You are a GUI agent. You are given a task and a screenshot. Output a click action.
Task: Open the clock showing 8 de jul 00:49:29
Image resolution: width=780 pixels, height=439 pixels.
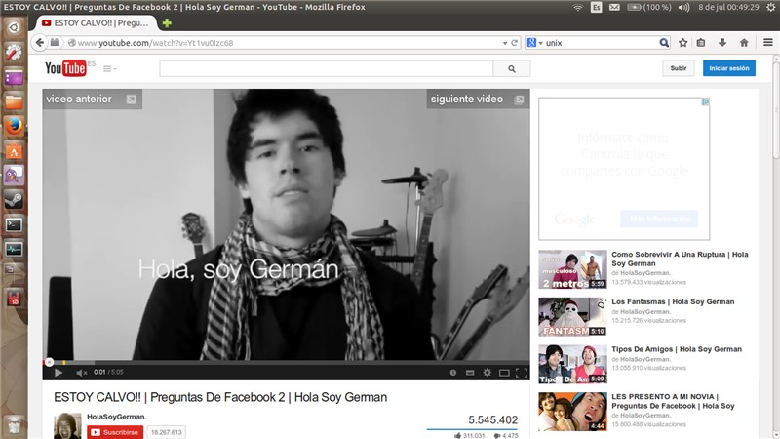[728, 7]
